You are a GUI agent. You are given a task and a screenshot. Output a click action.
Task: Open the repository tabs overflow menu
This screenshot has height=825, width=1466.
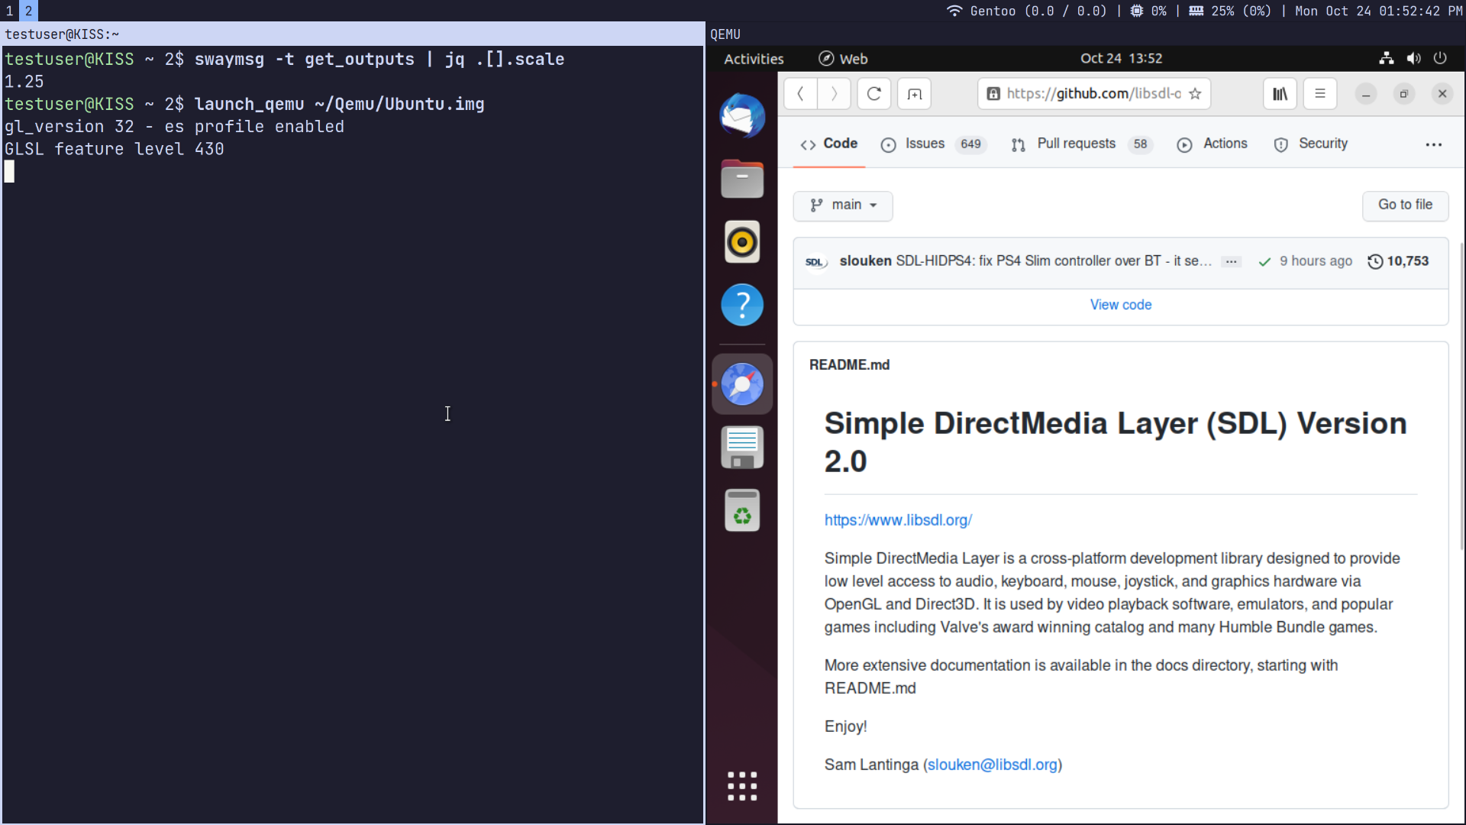pos(1433,144)
